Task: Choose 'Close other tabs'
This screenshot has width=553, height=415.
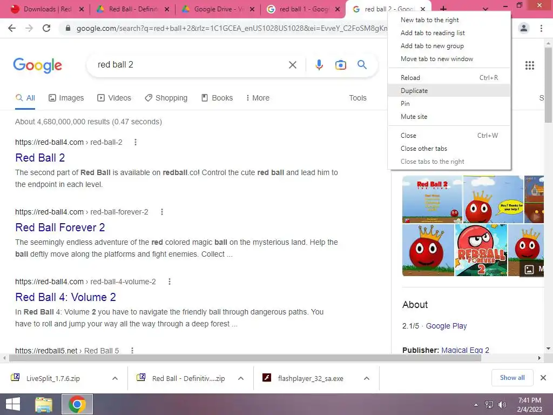Action: [449, 149]
